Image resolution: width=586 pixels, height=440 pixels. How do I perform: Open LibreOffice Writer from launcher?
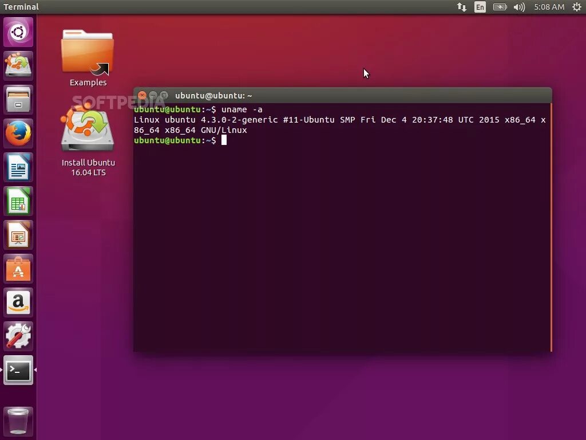coord(18,167)
